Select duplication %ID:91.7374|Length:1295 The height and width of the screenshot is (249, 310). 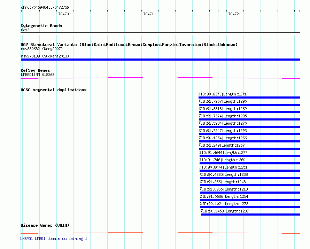tap(223, 116)
